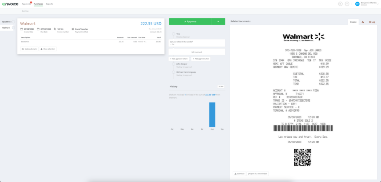The image size is (381, 182).
Task: Open the Approvals menu
Action: pyautogui.click(x=26, y=4)
